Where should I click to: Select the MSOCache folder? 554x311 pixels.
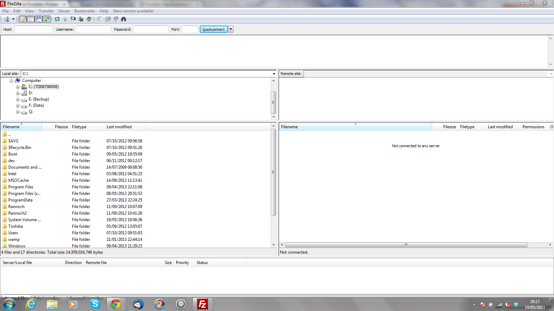[x=19, y=180]
